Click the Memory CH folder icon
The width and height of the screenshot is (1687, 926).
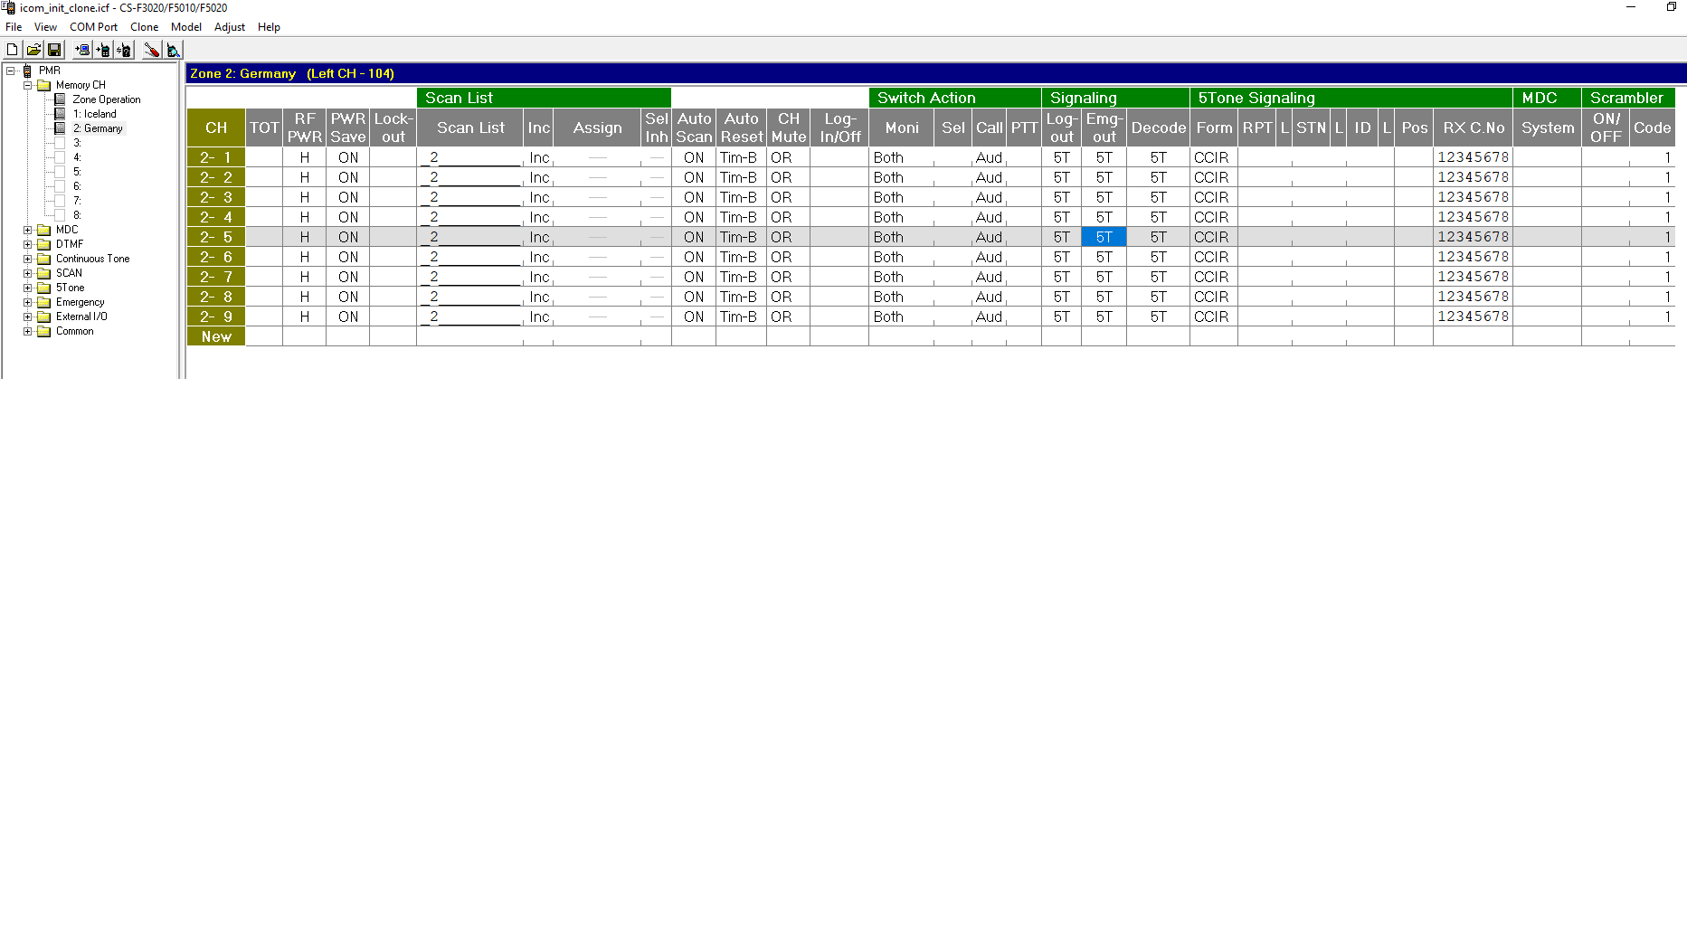(x=43, y=85)
